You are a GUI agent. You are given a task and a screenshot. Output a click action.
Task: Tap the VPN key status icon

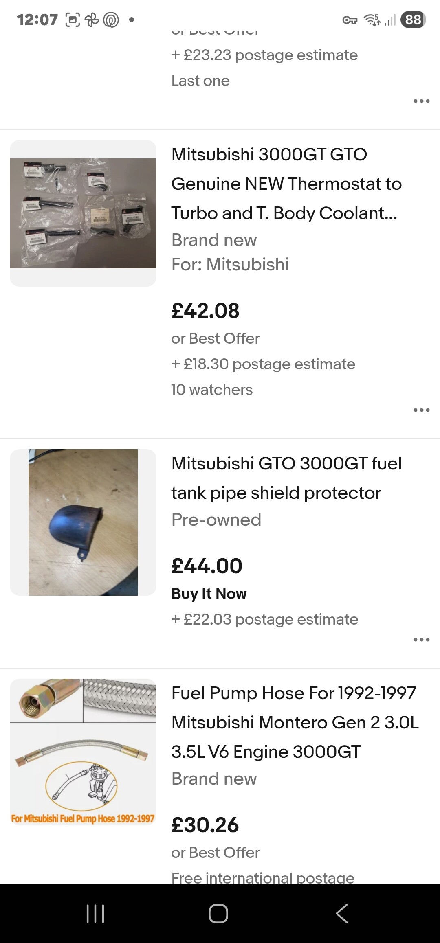(x=350, y=20)
